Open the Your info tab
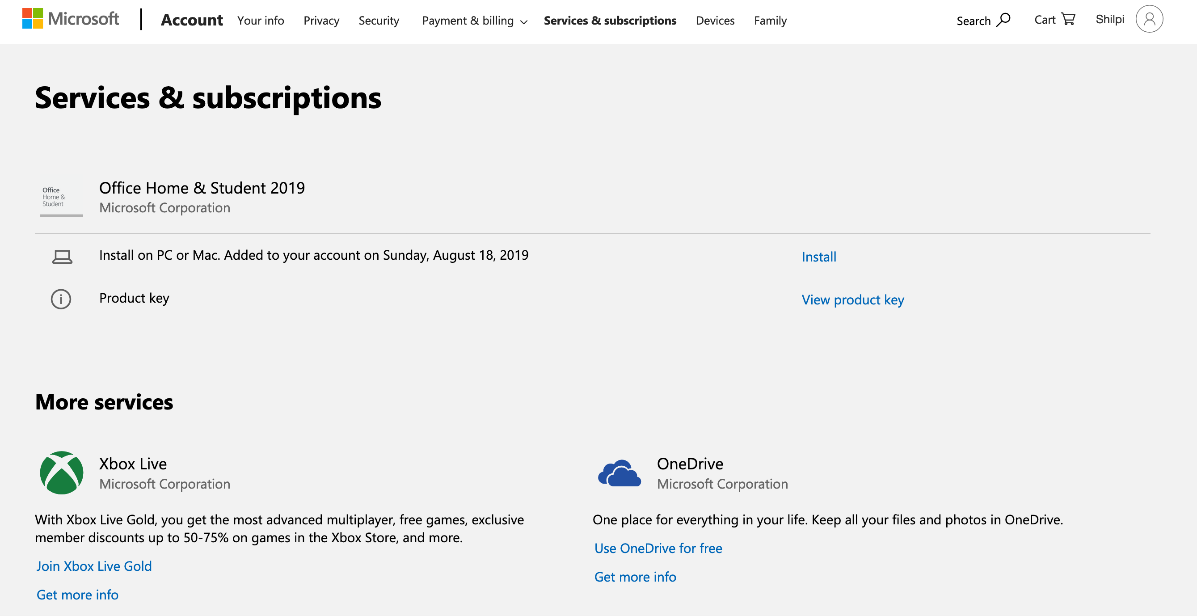 261,21
